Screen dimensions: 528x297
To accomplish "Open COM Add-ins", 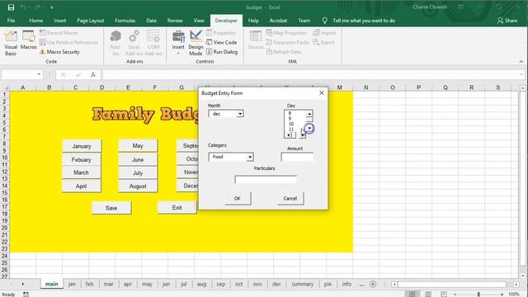I will point(153,43).
